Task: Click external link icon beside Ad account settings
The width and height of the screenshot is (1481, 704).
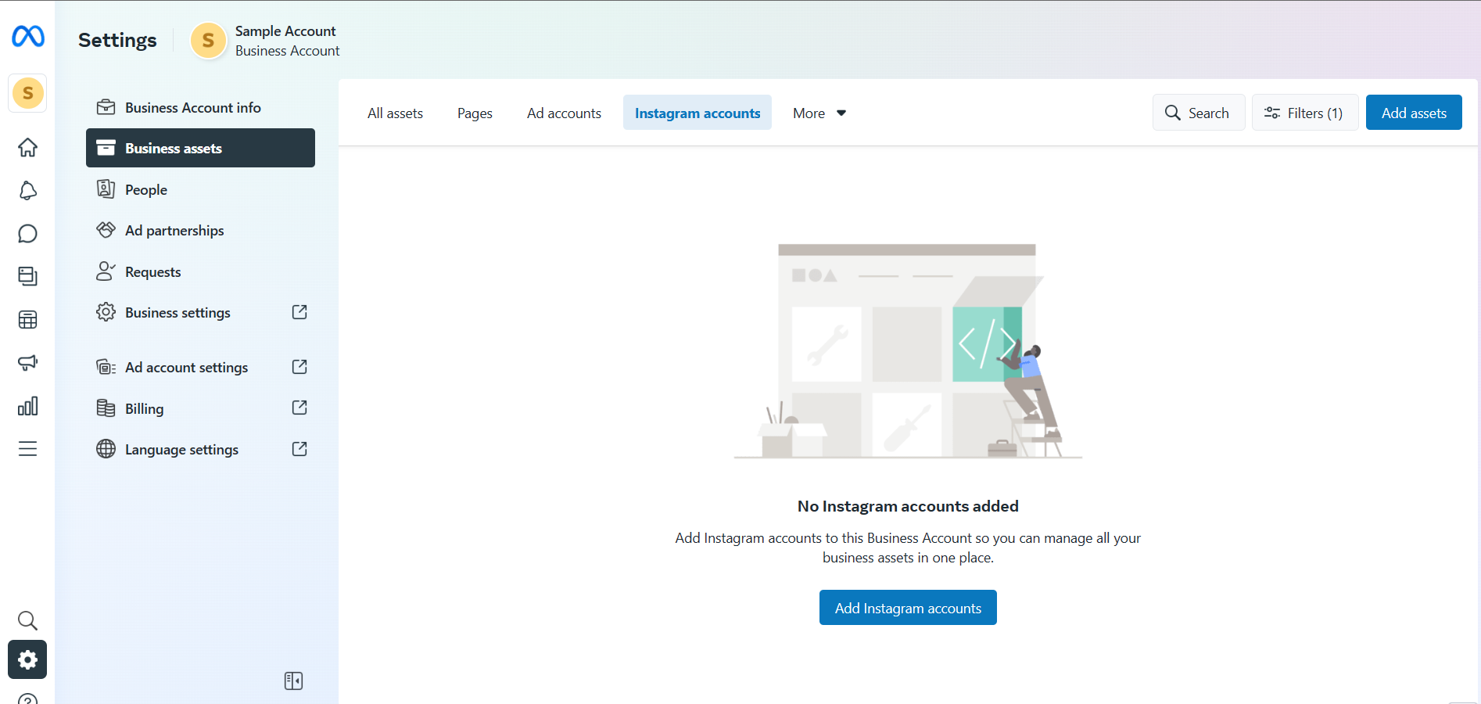Action: [299, 367]
